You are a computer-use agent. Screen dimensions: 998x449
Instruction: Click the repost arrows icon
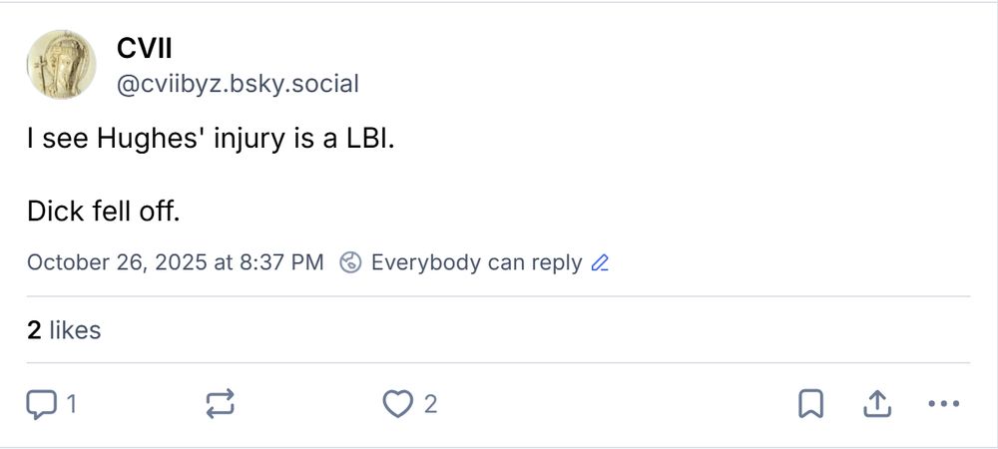click(x=220, y=404)
